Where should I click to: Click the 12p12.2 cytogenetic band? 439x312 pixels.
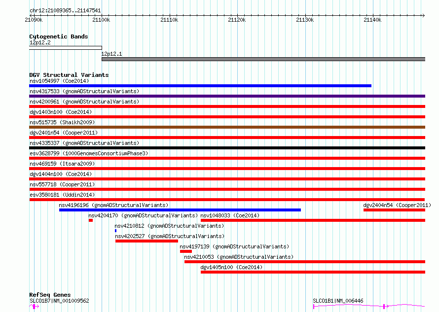click(x=66, y=48)
